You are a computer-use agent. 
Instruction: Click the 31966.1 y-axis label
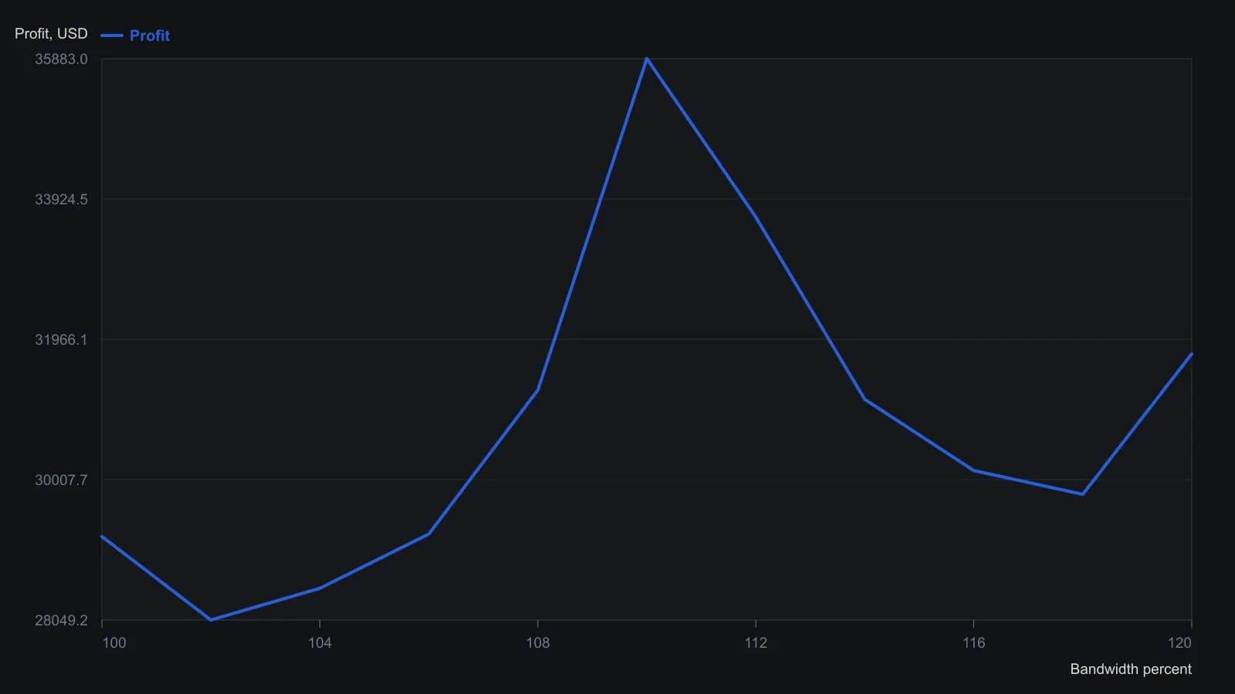[61, 340]
